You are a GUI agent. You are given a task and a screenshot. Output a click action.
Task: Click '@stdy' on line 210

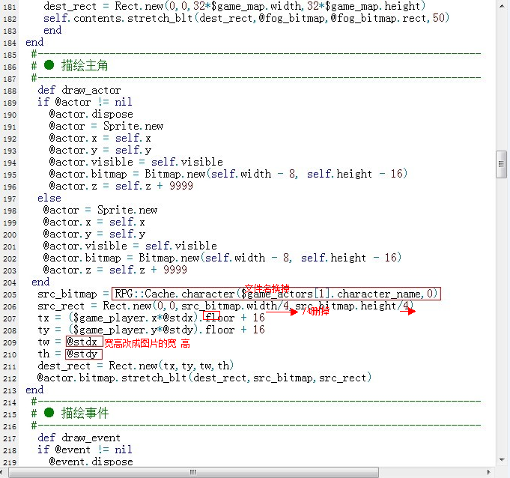[x=82, y=354]
